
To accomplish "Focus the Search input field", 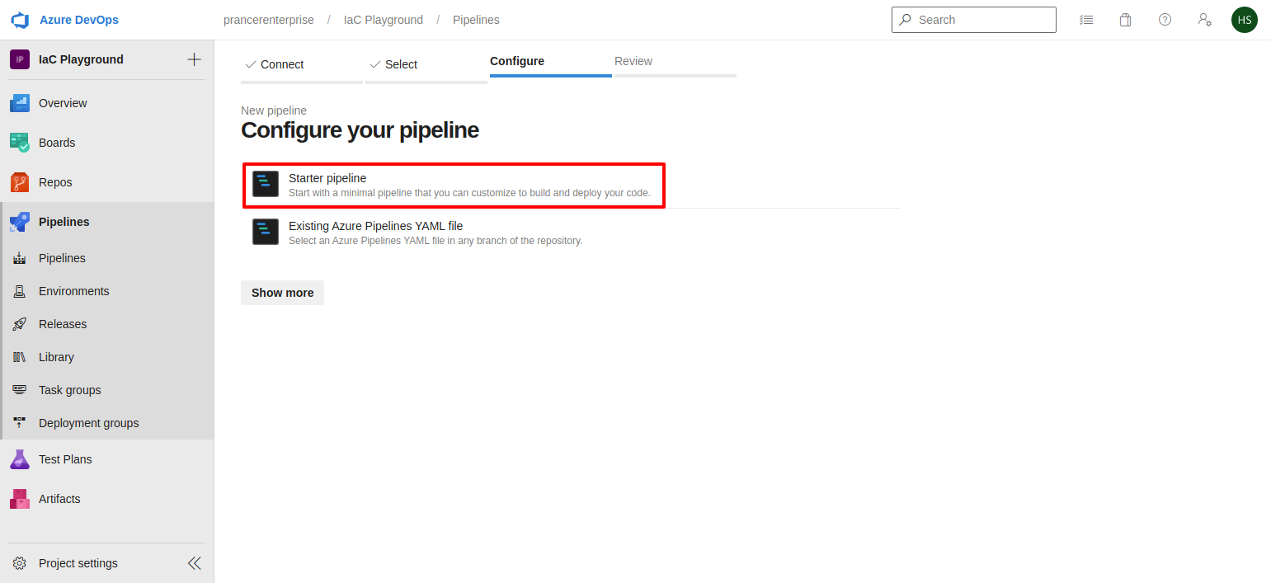I will click(x=974, y=20).
